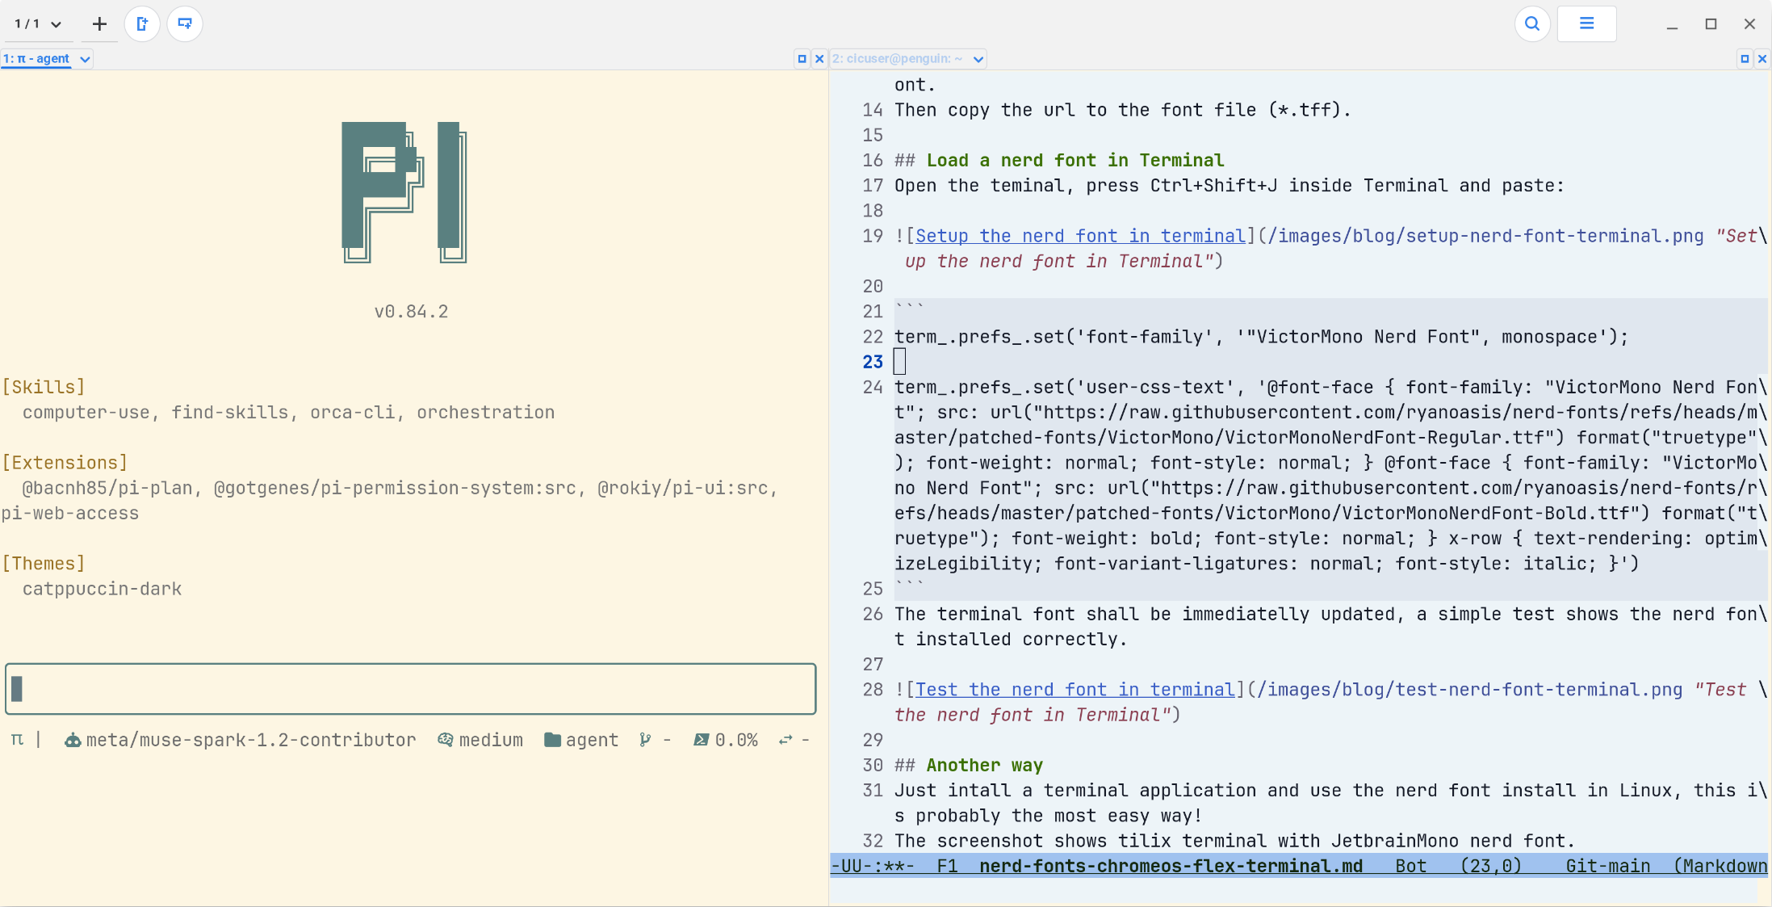The width and height of the screenshot is (1772, 907).
Task: Click the robot model icon in the status line
Action: 73,740
